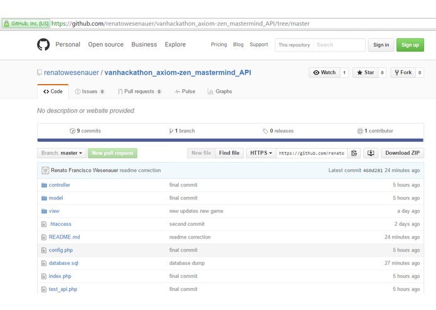Click the contributor people icon
The image size is (436, 310).
tap(360, 131)
